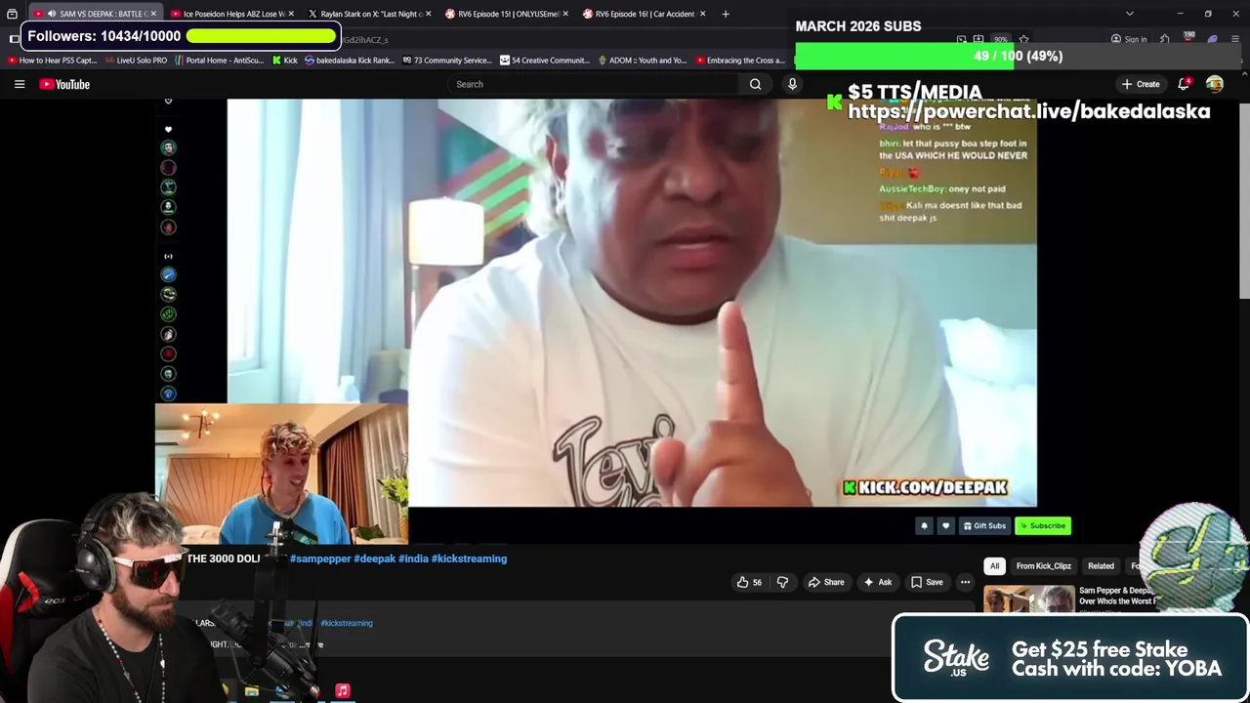Go to YouTube home via logo
This screenshot has width=1250, height=703.
64,84
